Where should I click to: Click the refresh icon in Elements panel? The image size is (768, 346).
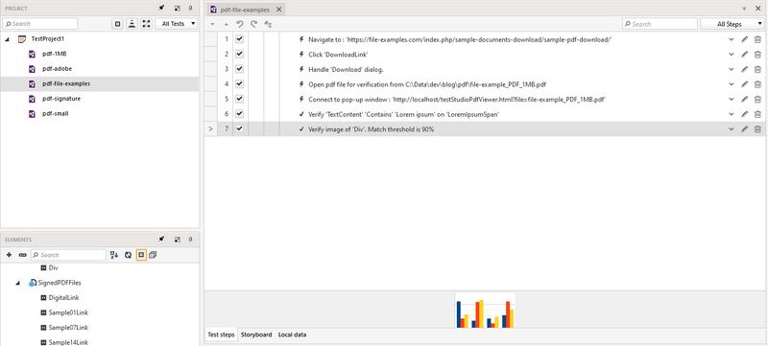pyautogui.click(x=128, y=255)
